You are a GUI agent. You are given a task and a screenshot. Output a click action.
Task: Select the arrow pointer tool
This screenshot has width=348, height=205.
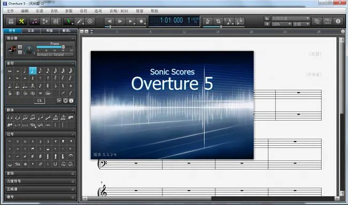pyautogui.click(x=68, y=21)
